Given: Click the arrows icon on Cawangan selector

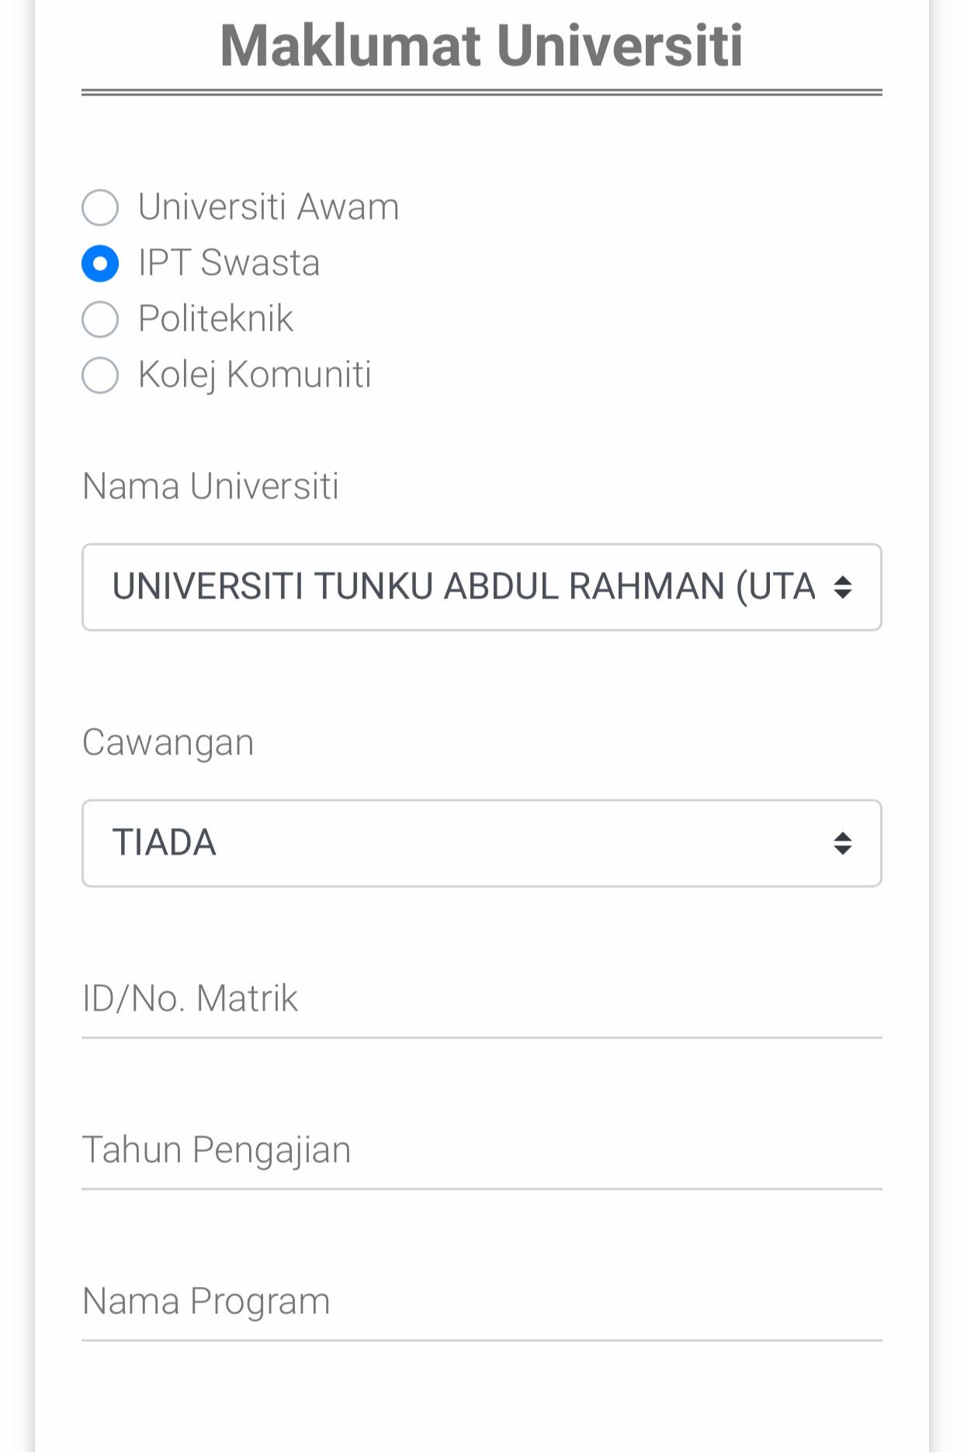Looking at the screenshot, I should [x=843, y=843].
